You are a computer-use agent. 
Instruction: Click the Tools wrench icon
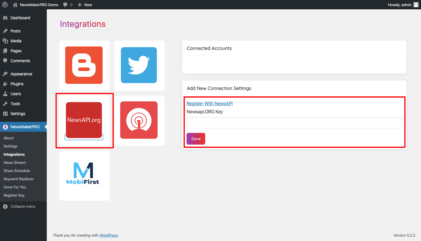click(5, 104)
